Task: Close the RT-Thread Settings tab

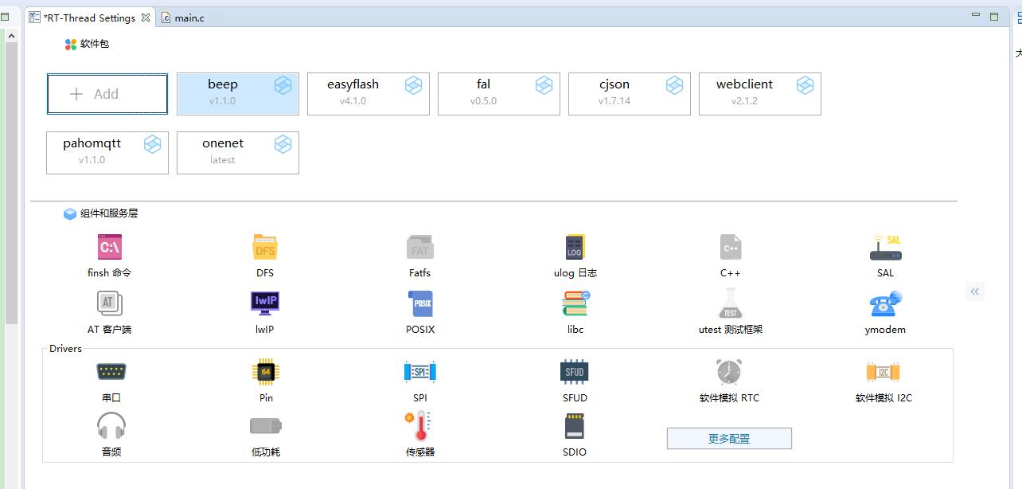Action: pyautogui.click(x=146, y=18)
